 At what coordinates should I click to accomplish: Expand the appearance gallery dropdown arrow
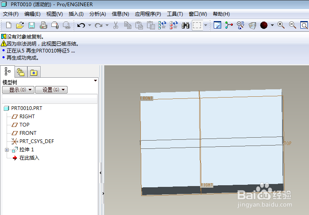273,25
